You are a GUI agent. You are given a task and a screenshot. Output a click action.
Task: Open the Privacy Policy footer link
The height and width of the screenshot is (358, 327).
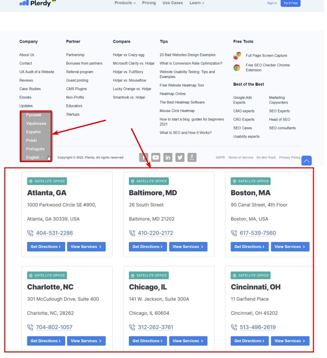click(x=289, y=158)
